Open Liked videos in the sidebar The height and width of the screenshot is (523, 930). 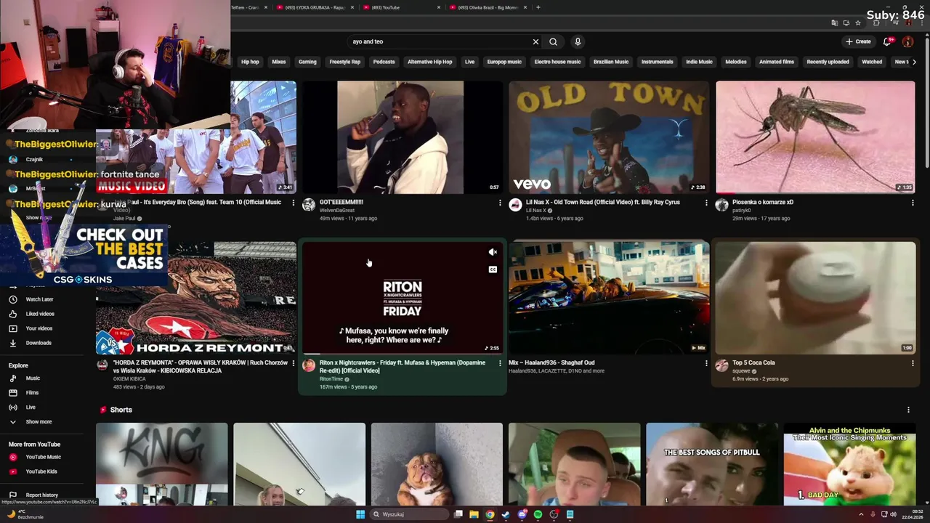click(40, 314)
